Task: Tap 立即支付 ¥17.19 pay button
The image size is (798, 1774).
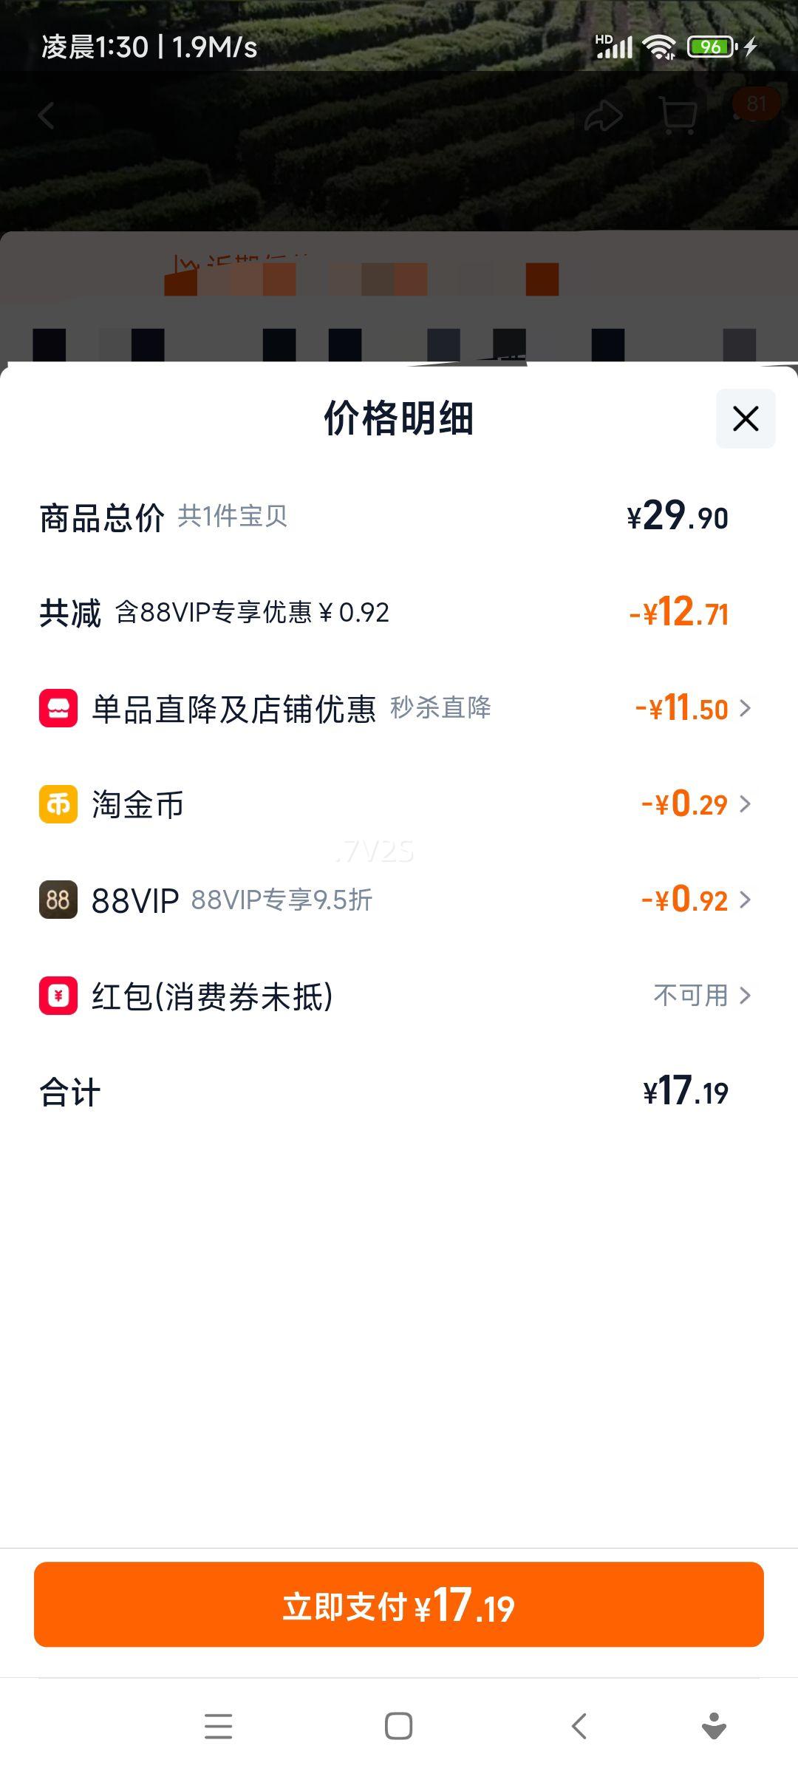Action: point(399,1604)
